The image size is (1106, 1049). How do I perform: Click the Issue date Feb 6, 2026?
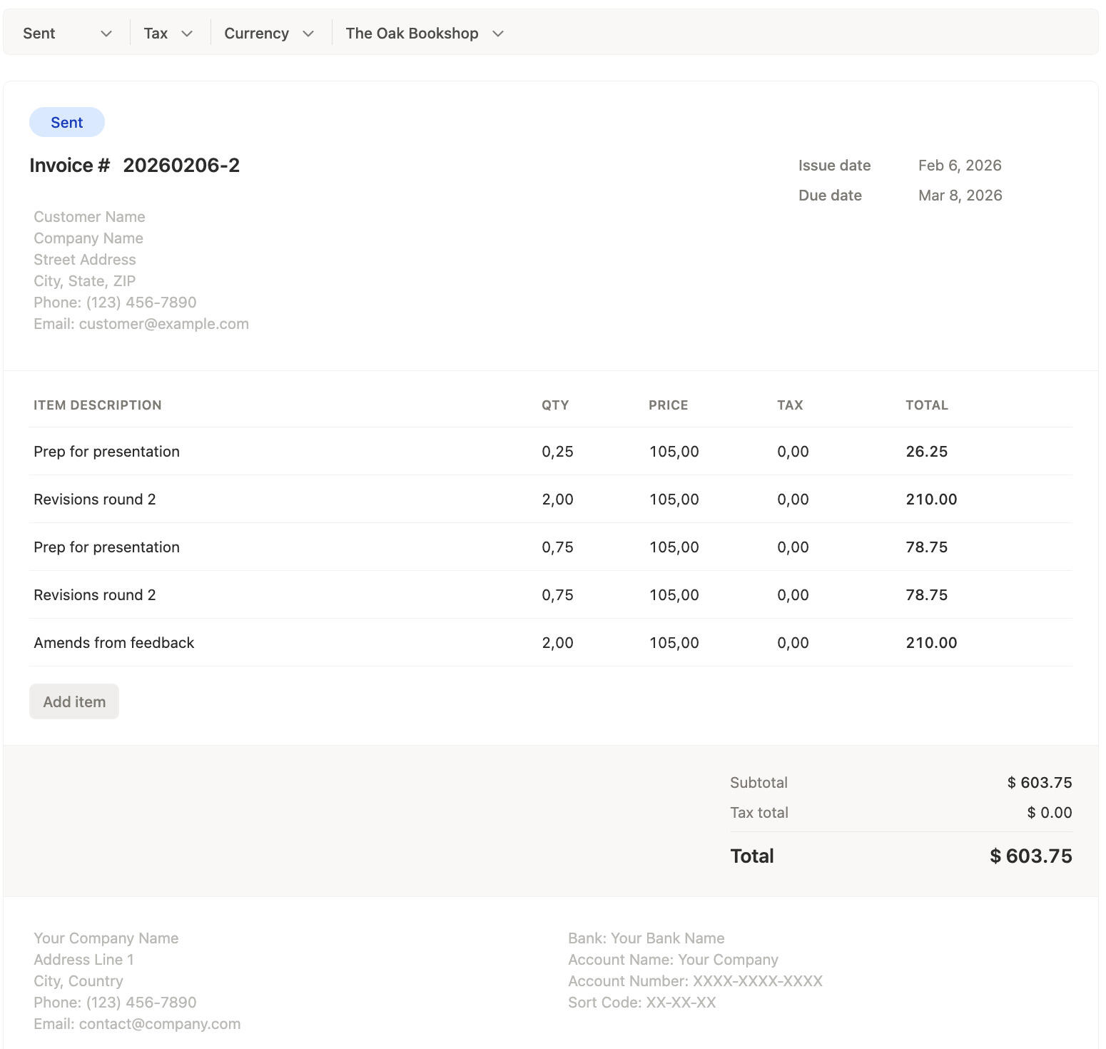(x=960, y=165)
